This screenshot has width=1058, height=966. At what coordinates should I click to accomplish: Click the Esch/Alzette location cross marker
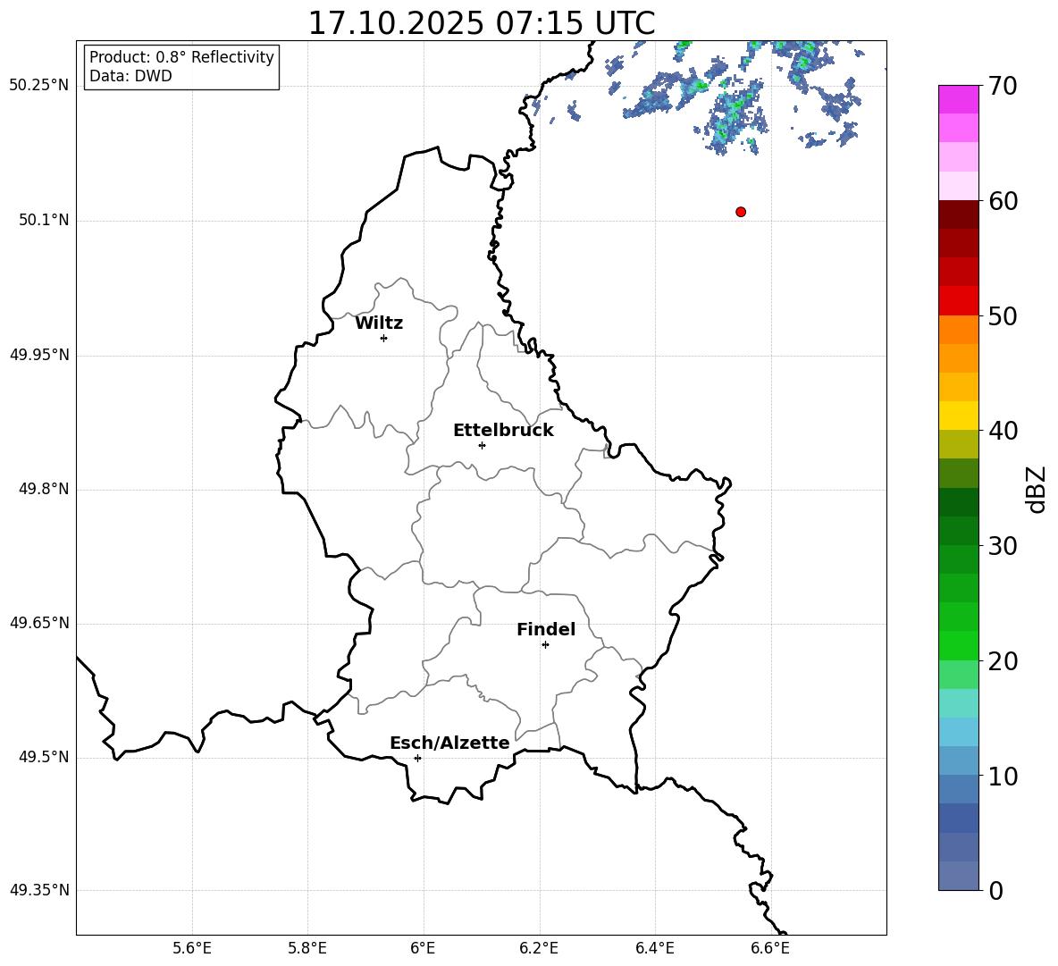[x=417, y=758]
